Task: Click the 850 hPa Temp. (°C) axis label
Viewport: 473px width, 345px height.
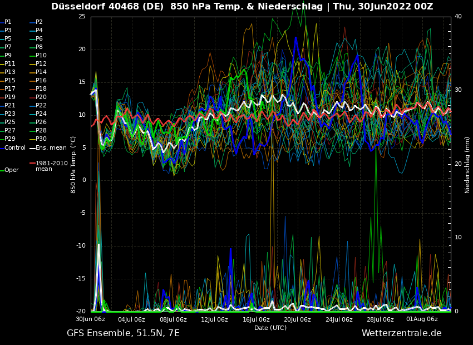Action: [73, 165]
